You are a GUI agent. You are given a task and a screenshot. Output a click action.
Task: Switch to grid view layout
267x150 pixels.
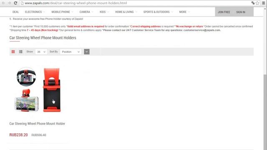[13, 52]
